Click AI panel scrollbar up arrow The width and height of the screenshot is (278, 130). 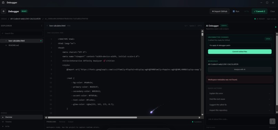[277, 34]
